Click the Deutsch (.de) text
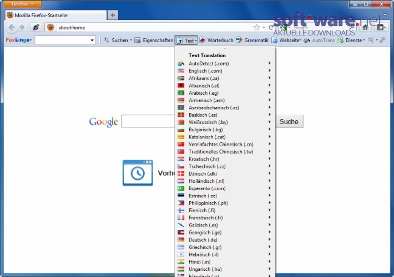394x277 pixels. click(203, 240)
